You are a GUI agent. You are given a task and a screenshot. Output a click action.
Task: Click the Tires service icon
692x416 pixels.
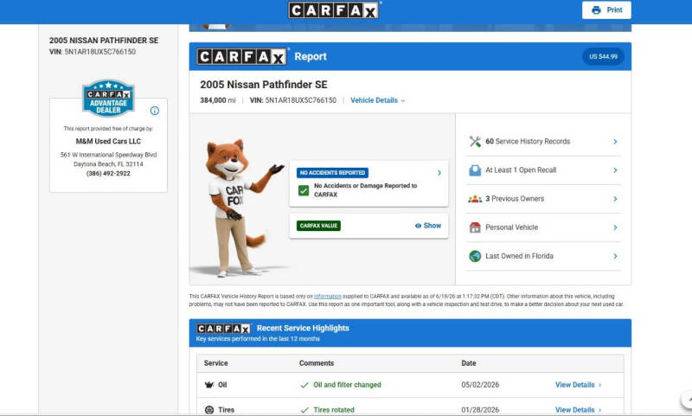click(209, 410)
